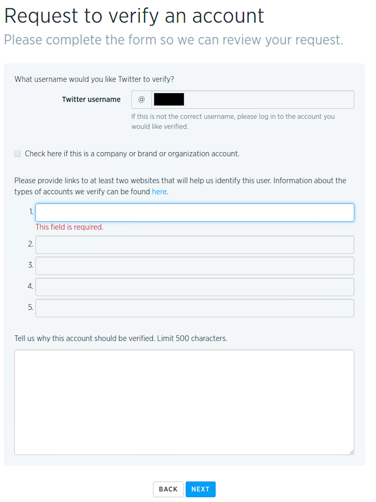Viewport: 376px width, 502px height.
Task: Click the 'Twitter username' label
Action: (x=91, y=100)
